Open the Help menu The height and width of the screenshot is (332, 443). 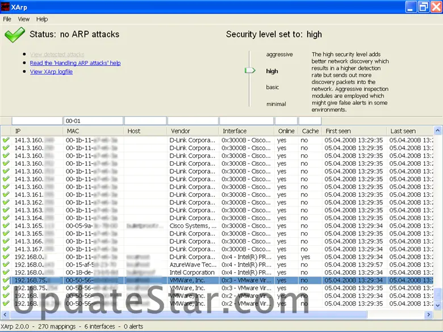(x=42, y=19)
